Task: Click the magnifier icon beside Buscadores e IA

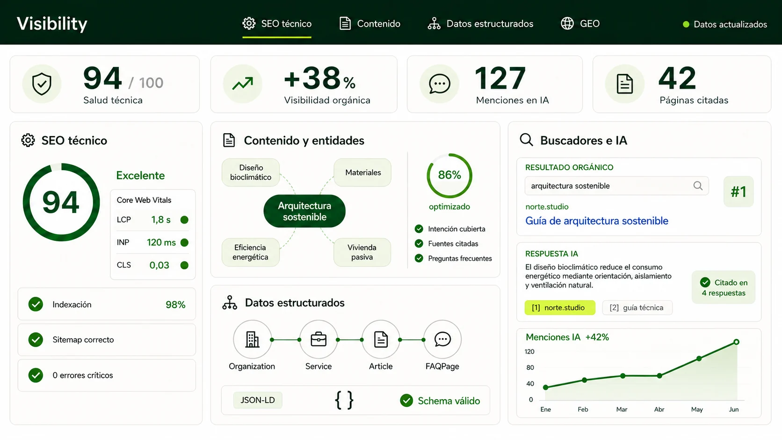Action: tap(526, 140)
